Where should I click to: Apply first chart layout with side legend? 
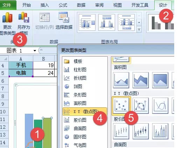87,22
